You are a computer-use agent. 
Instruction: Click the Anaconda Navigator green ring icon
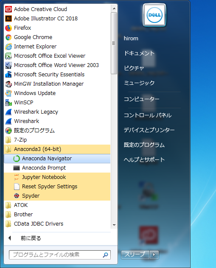pyautogui.click(x=17, y=159)
